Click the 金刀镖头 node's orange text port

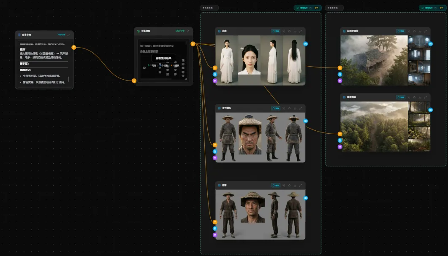[215, 145]
